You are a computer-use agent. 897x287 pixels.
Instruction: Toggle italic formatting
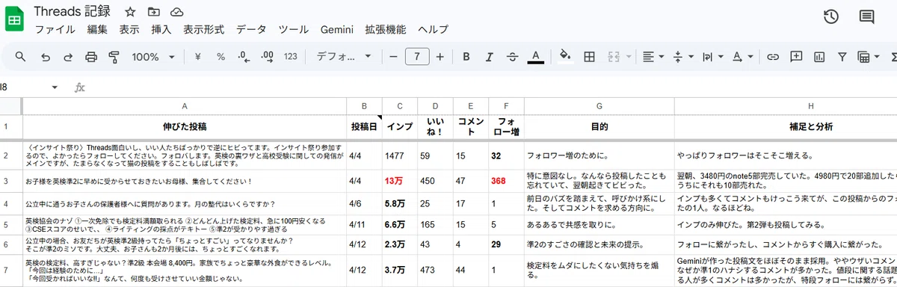pos(489,57)
